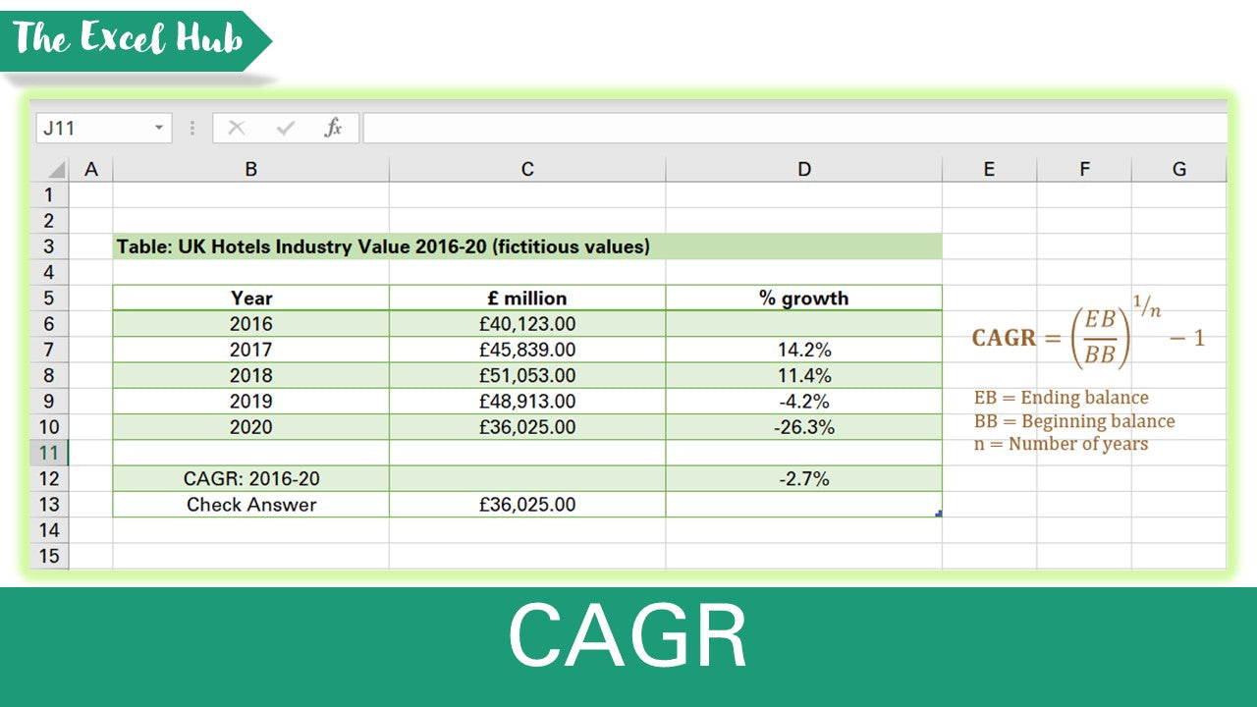
Task: Click cell containing 2017
Action: click(251, 350)
